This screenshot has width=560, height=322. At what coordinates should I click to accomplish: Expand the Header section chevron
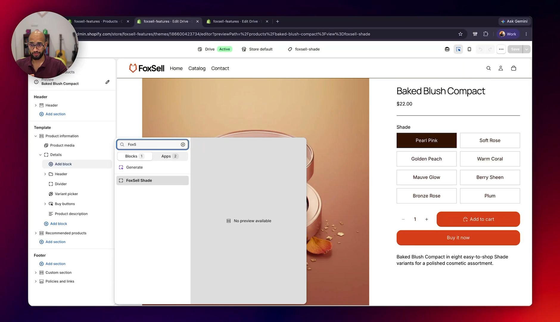tap(36, 105)
